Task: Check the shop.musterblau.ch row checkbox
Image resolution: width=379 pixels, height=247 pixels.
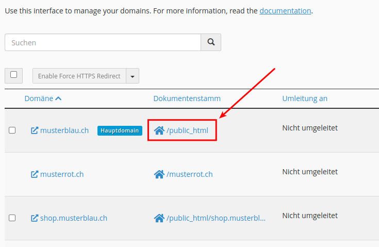Action: pos(12,218)
